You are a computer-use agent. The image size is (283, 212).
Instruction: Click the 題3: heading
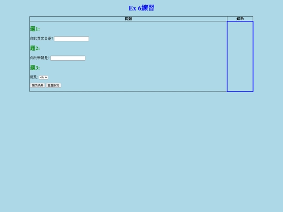click(x=35, y=68)
